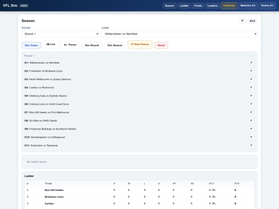Click Carlton in the ladder
Image resolution: width=279 pixels, height=209 pixels.
click(49, 203)
